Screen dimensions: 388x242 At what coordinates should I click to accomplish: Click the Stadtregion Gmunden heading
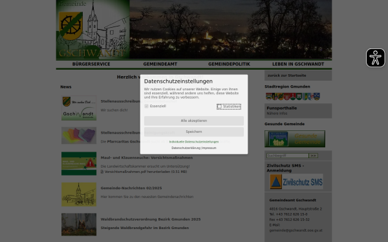tap(287, 86)
